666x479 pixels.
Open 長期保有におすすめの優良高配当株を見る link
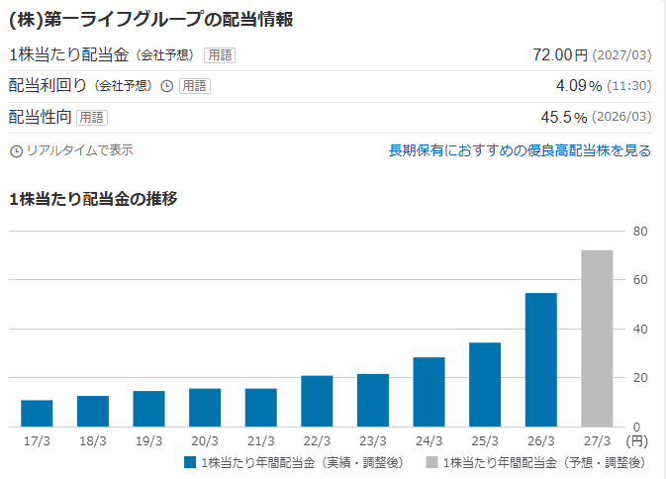point(520,150)
